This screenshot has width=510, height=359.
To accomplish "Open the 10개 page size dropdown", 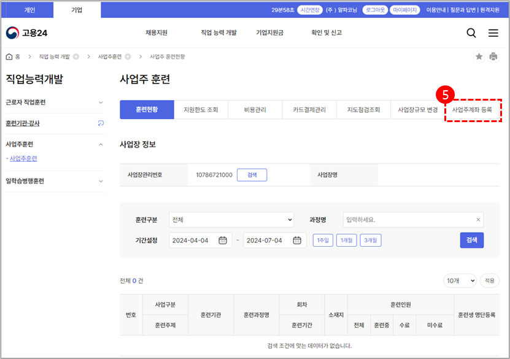I will (460, 280).
